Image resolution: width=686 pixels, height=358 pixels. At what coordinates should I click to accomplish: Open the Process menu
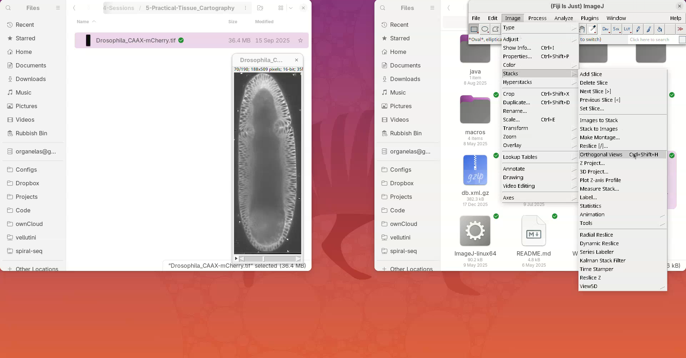click(537, 18)
